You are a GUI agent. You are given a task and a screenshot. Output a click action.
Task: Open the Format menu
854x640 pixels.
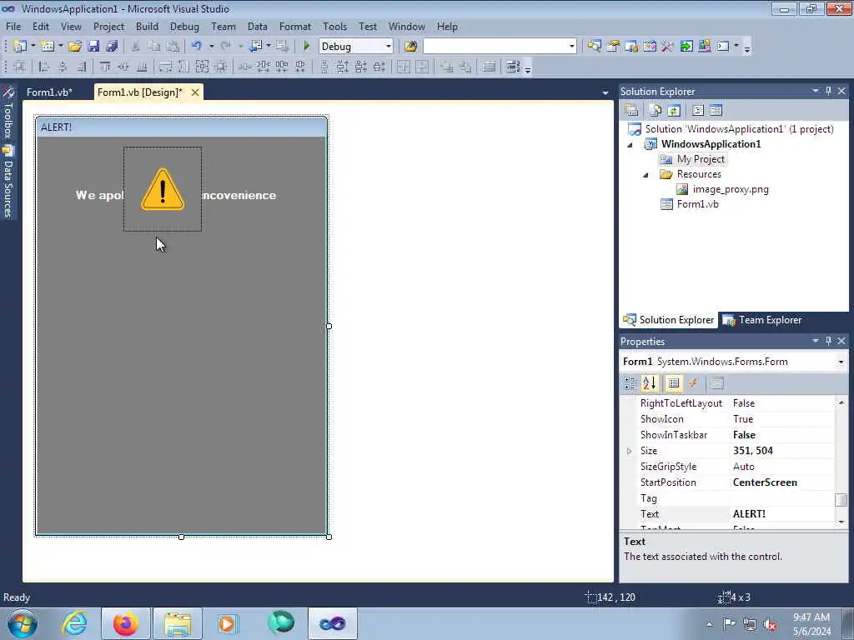click(294, 26)
